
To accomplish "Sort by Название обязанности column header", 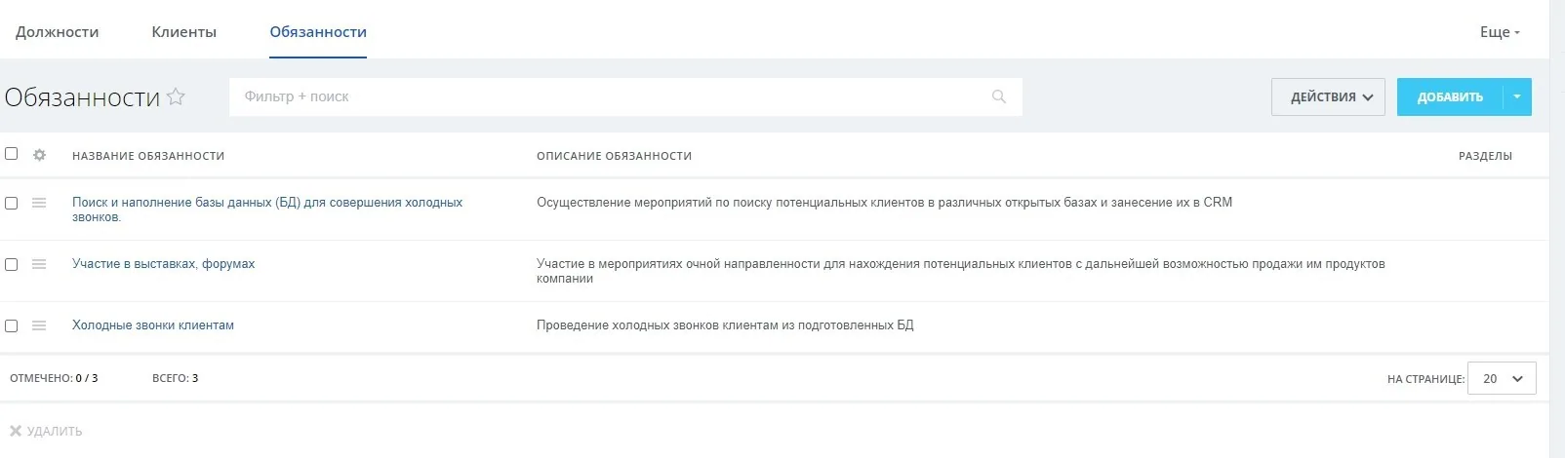I will point(148,156).
